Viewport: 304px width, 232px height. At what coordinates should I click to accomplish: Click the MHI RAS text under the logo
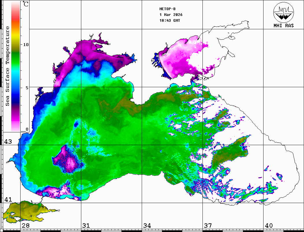coord(283,25)
